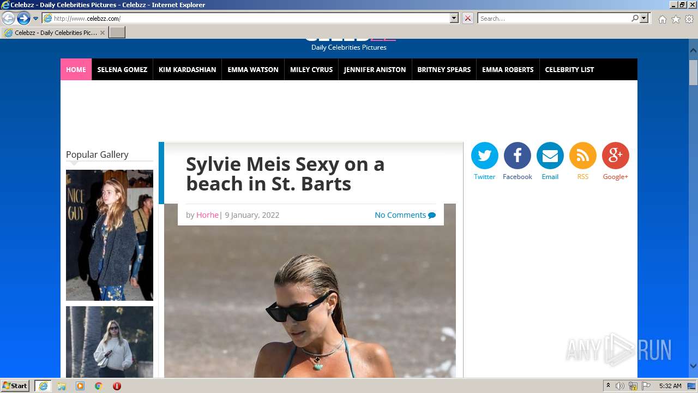Image resolution: width=698 pixels, height=393 pixels.
Task: Click the Popular Gallery heading
Action: tap(97, 154)
